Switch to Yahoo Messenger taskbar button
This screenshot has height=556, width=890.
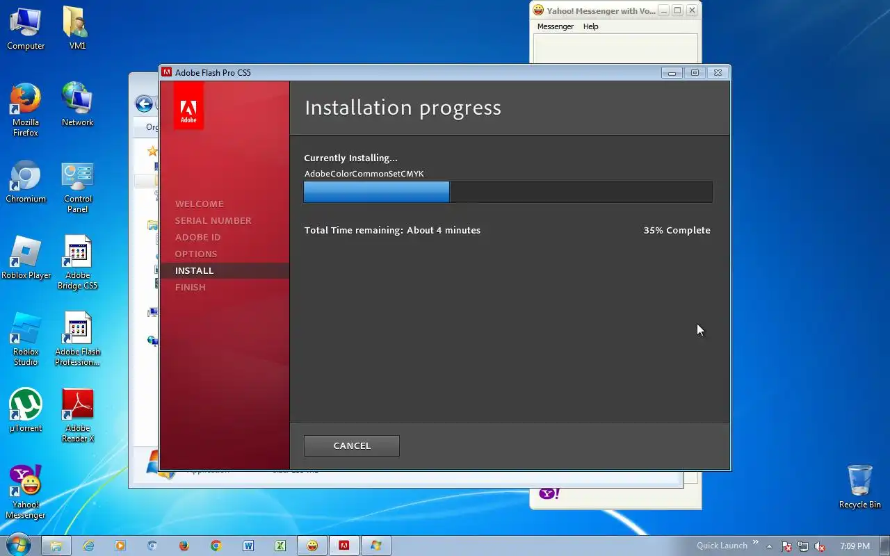(x=312, y=546)
